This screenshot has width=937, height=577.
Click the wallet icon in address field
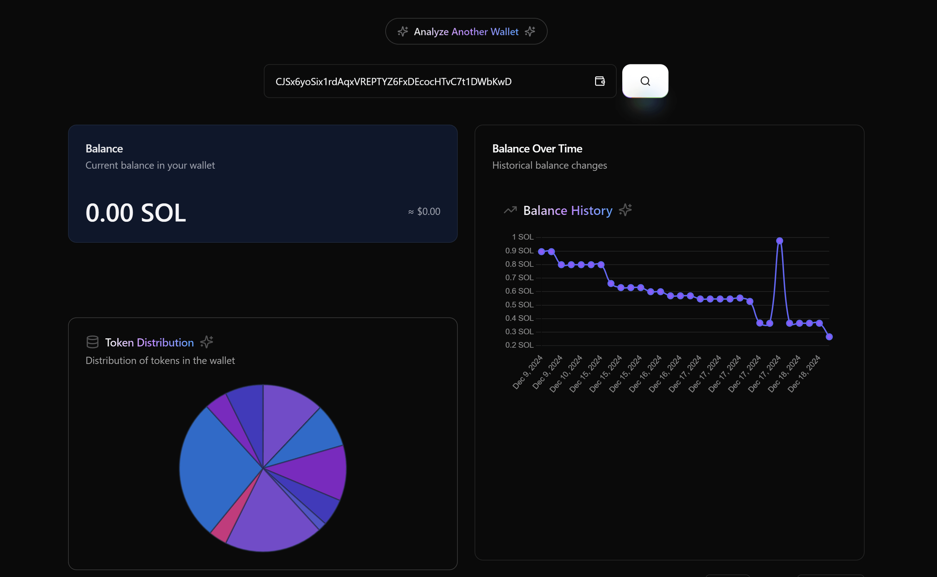pyautogui.click(x=599, y=81)
